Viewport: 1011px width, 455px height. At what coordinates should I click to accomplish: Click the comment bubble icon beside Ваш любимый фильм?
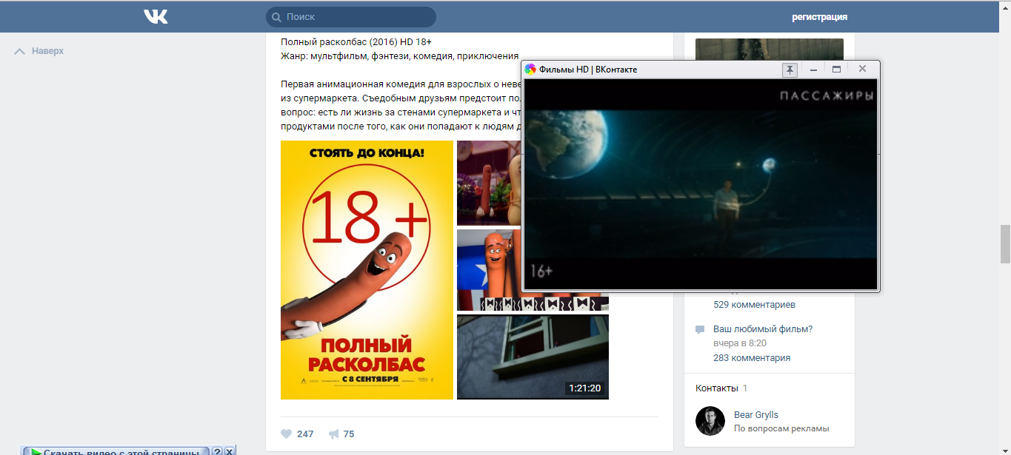coord(700,329)
